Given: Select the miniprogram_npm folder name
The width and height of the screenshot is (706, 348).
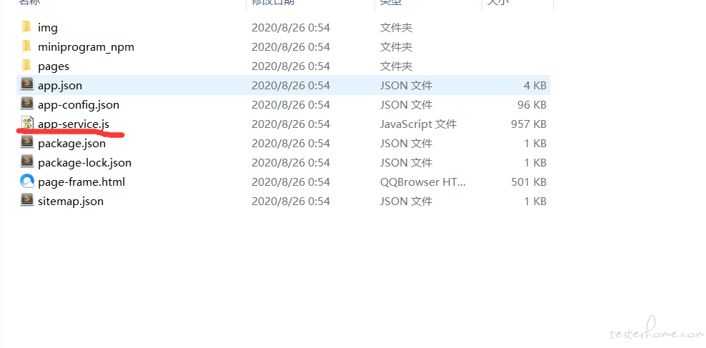Looking at the screenshot, I should coord(86,47).
